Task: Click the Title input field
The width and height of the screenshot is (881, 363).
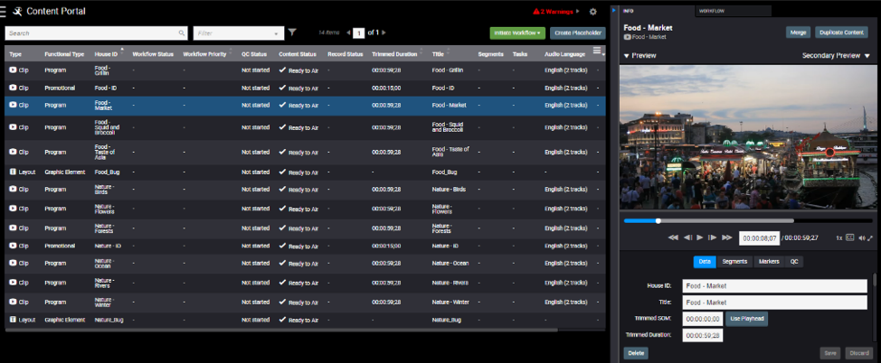Action: point(775,302)
